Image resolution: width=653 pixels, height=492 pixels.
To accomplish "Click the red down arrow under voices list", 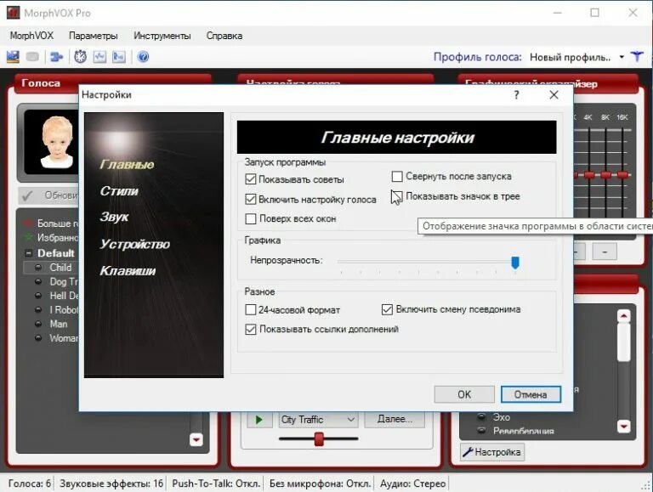I will pos(196,439).
